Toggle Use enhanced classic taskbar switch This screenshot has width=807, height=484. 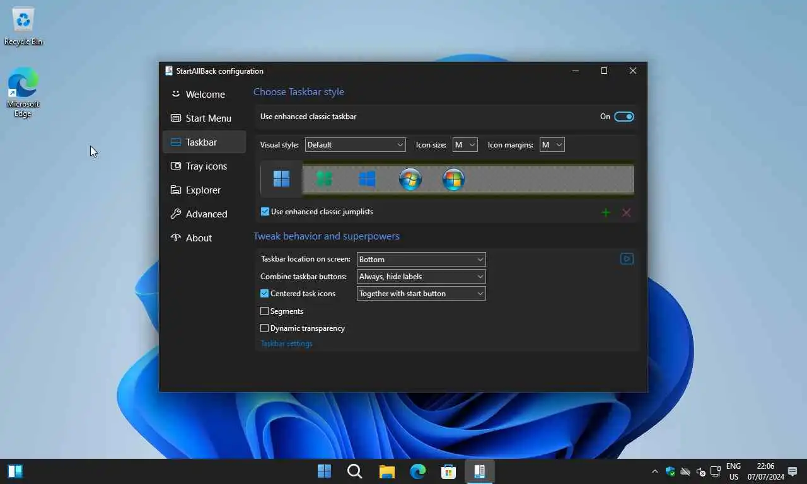pyautogui.click(x=624, y=117)
